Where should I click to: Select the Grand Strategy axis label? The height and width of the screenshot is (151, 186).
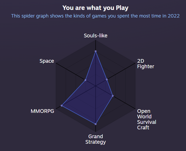coord(96,139)
